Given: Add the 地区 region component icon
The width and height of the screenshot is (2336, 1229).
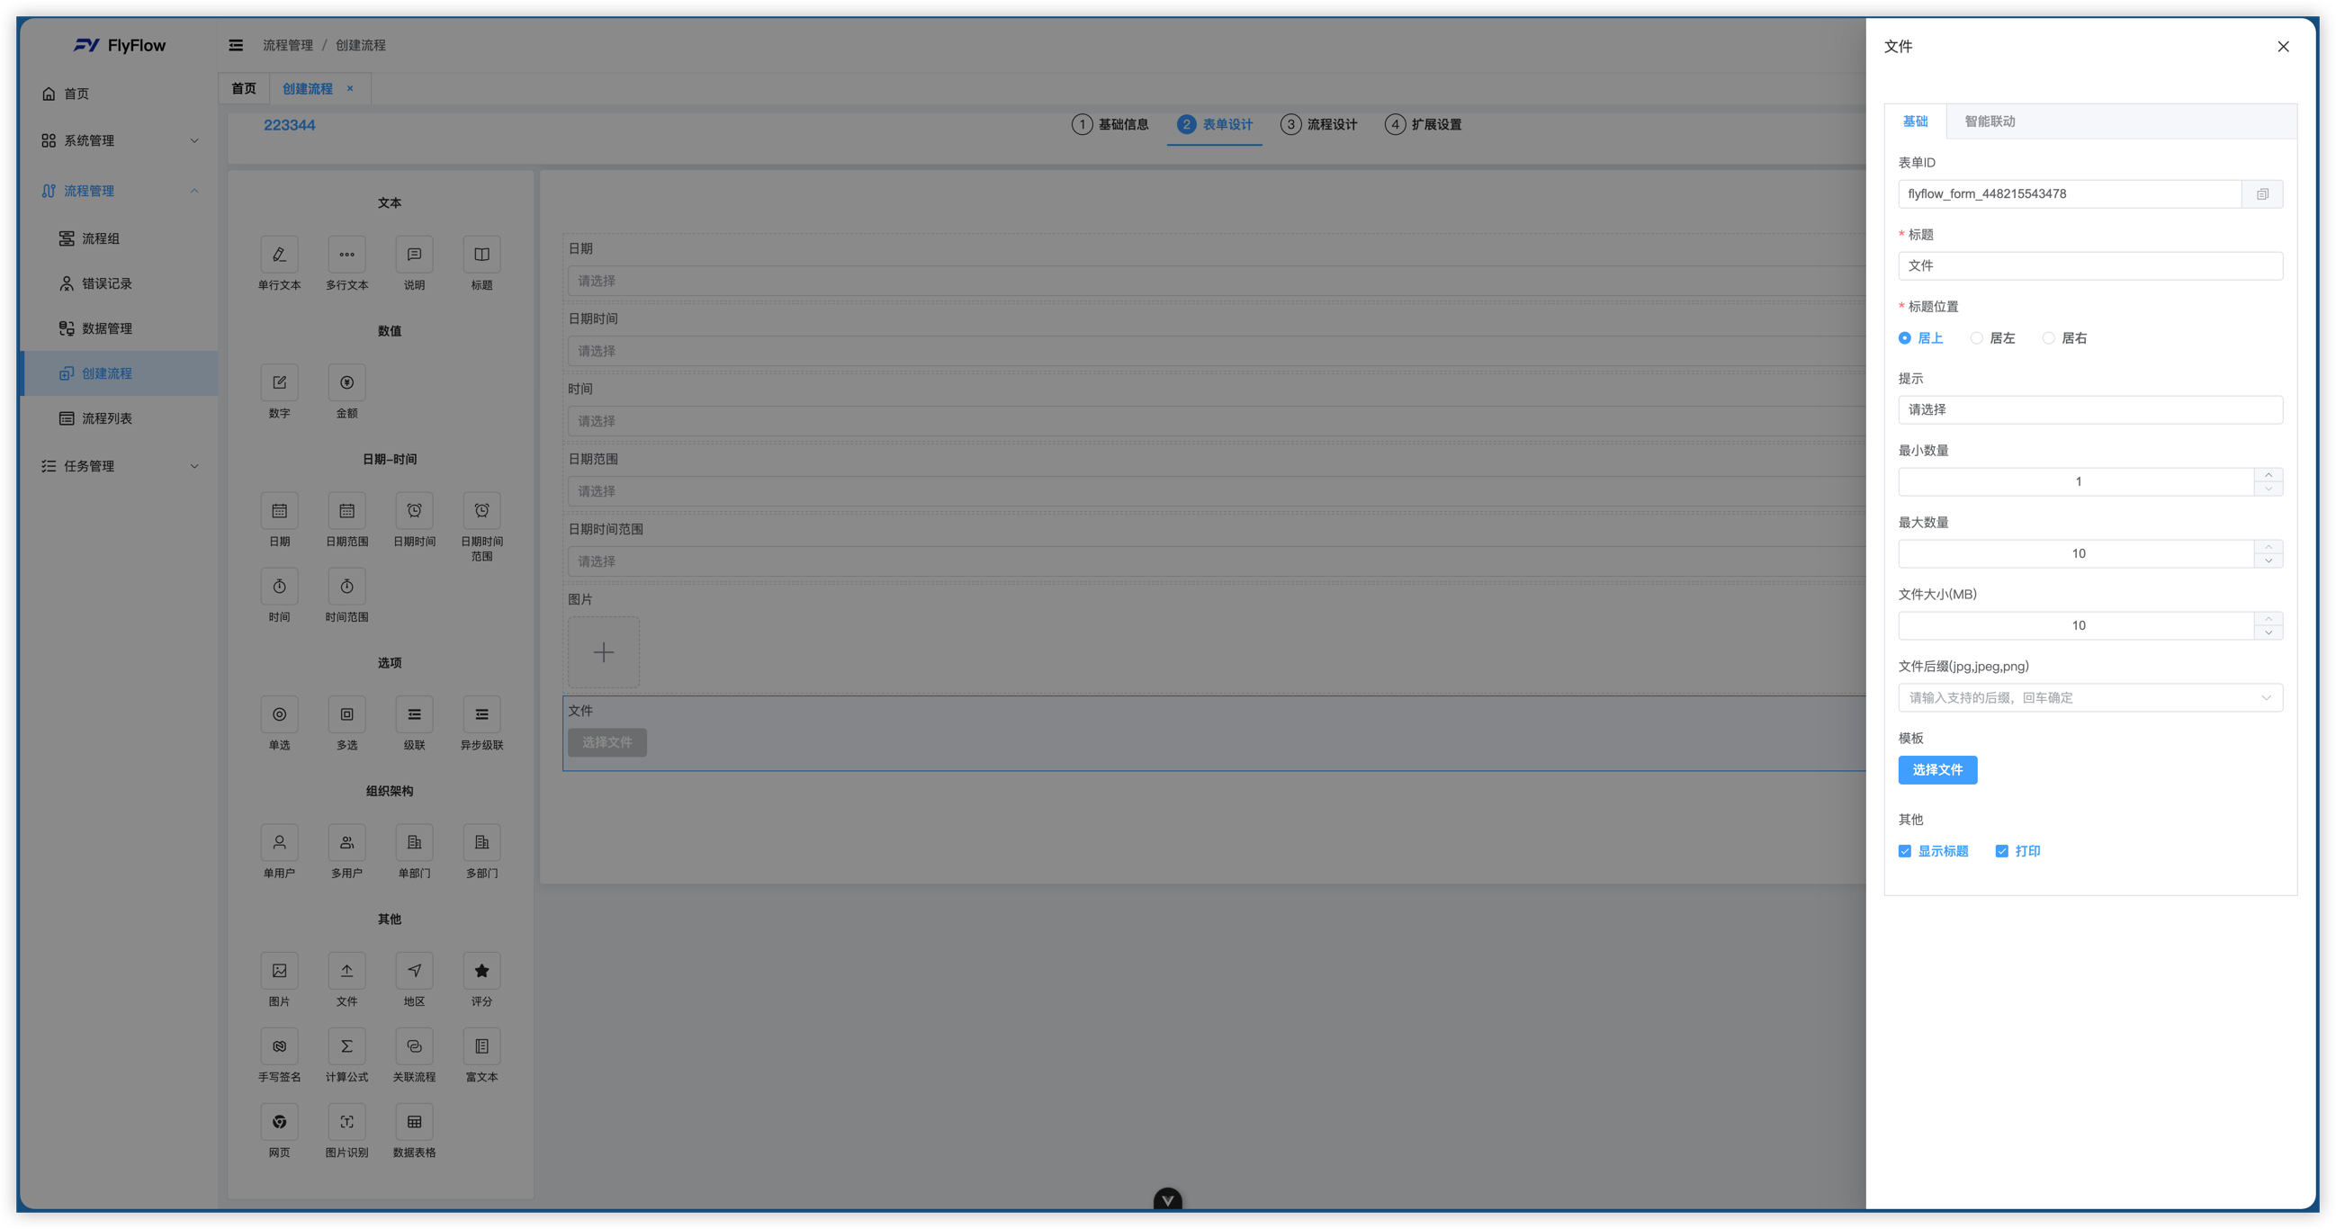Looking at the screenshot, I should click(415, 971).
